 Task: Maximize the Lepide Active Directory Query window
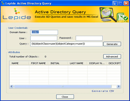(120, 3)
